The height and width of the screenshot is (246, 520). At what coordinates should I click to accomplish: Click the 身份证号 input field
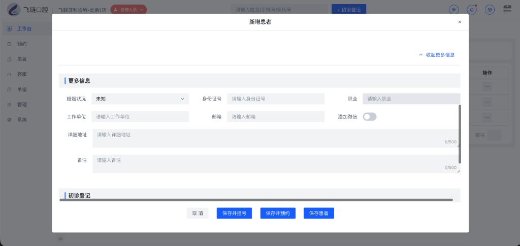coord(276,99)
